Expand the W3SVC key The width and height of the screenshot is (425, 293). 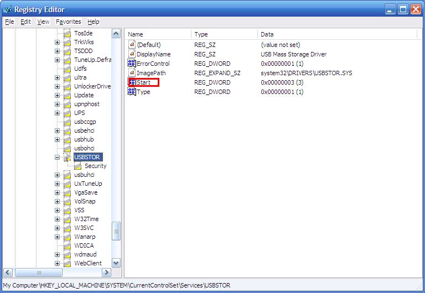tap(57, 228)
